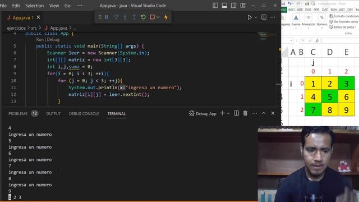Open the File menu
This screenshot has height=202, width=359.
pyautogui.click(x=3, y=6)
